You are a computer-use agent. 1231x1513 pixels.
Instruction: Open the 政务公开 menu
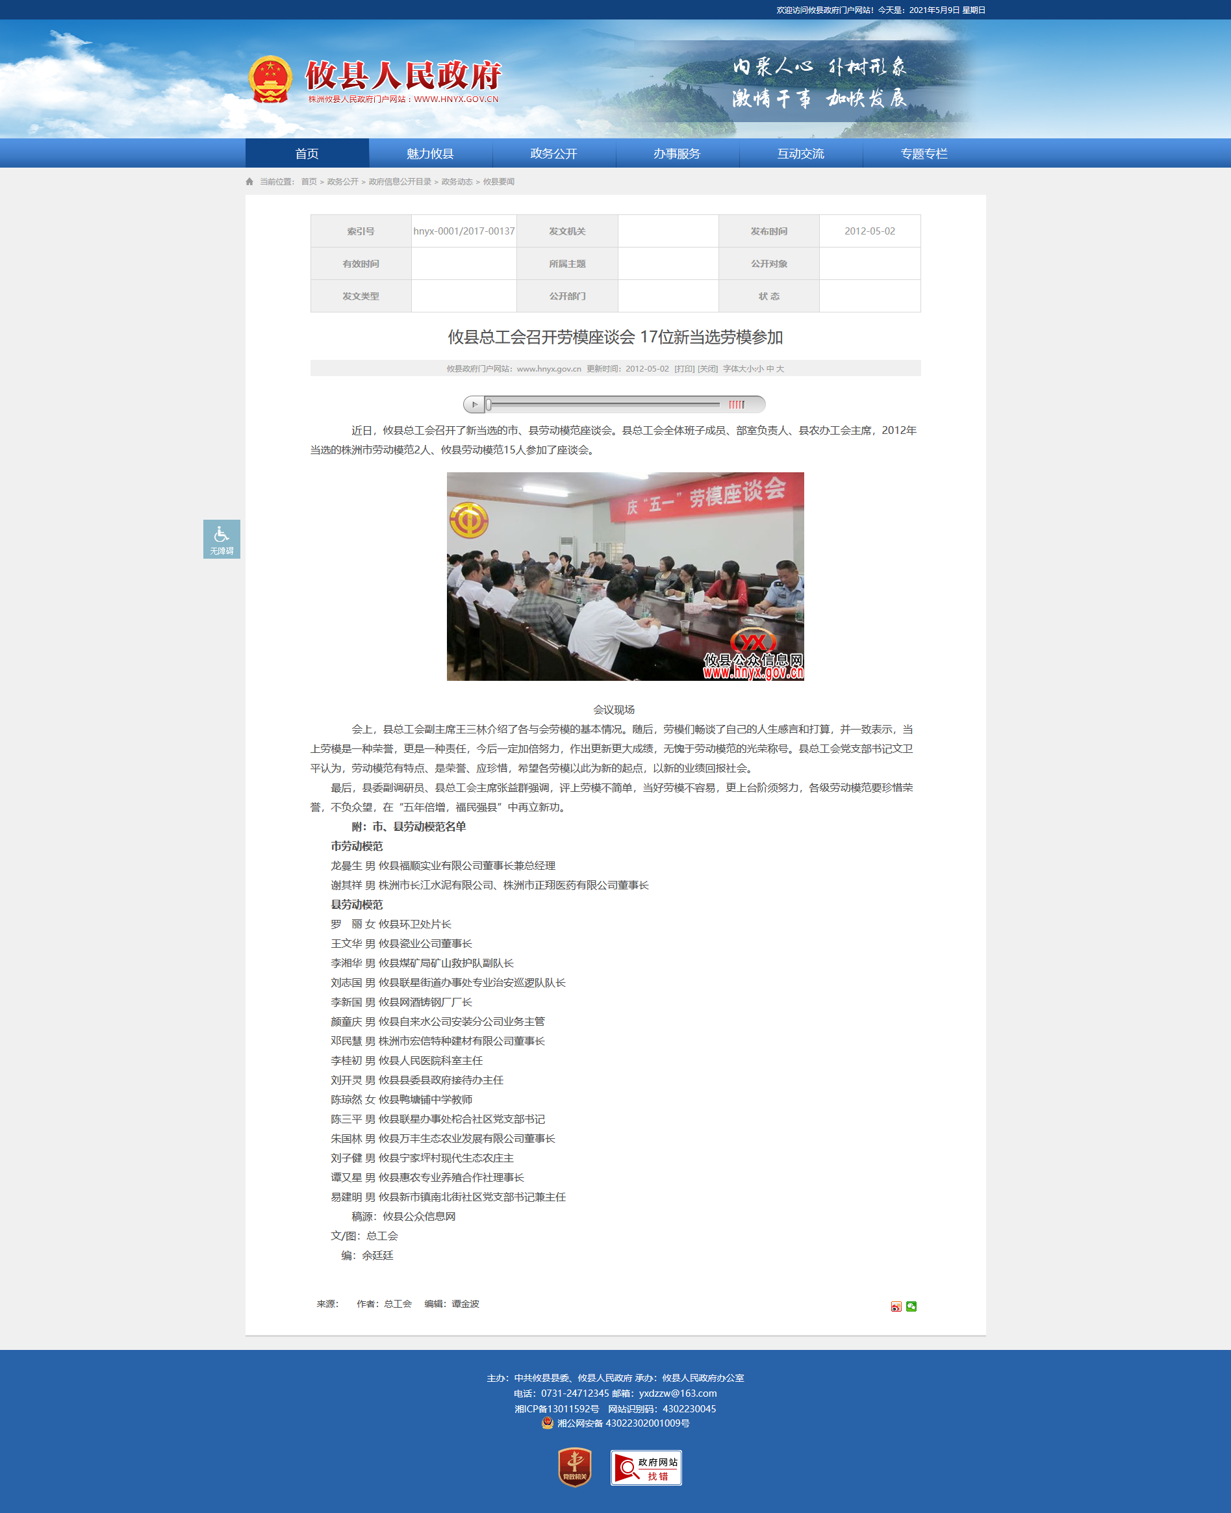pos(554,153)
